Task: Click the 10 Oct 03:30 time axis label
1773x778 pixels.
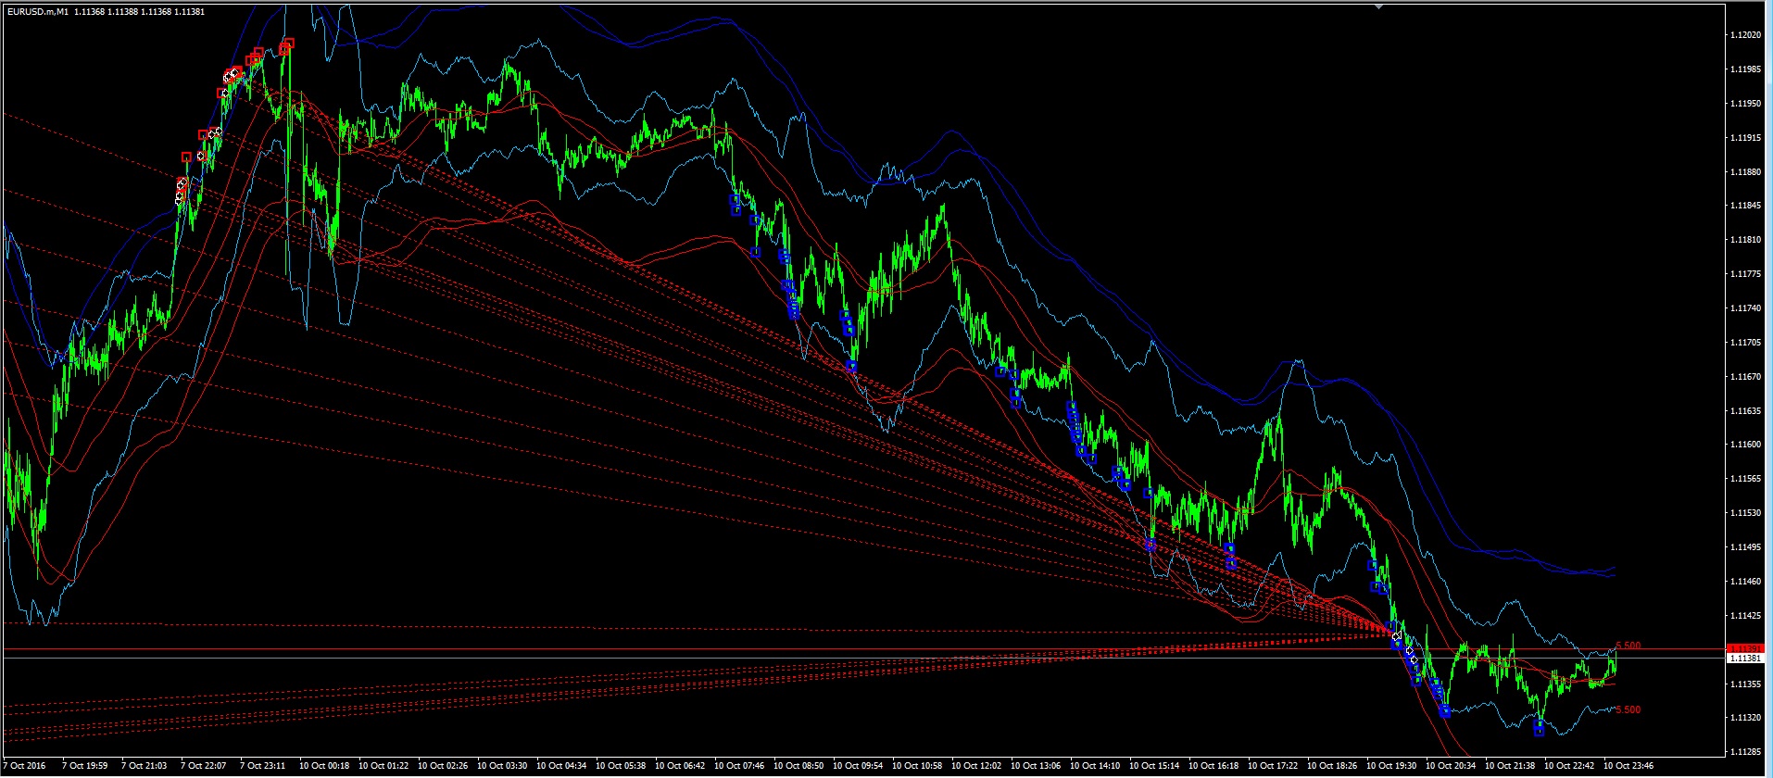Action: point(502,766)
